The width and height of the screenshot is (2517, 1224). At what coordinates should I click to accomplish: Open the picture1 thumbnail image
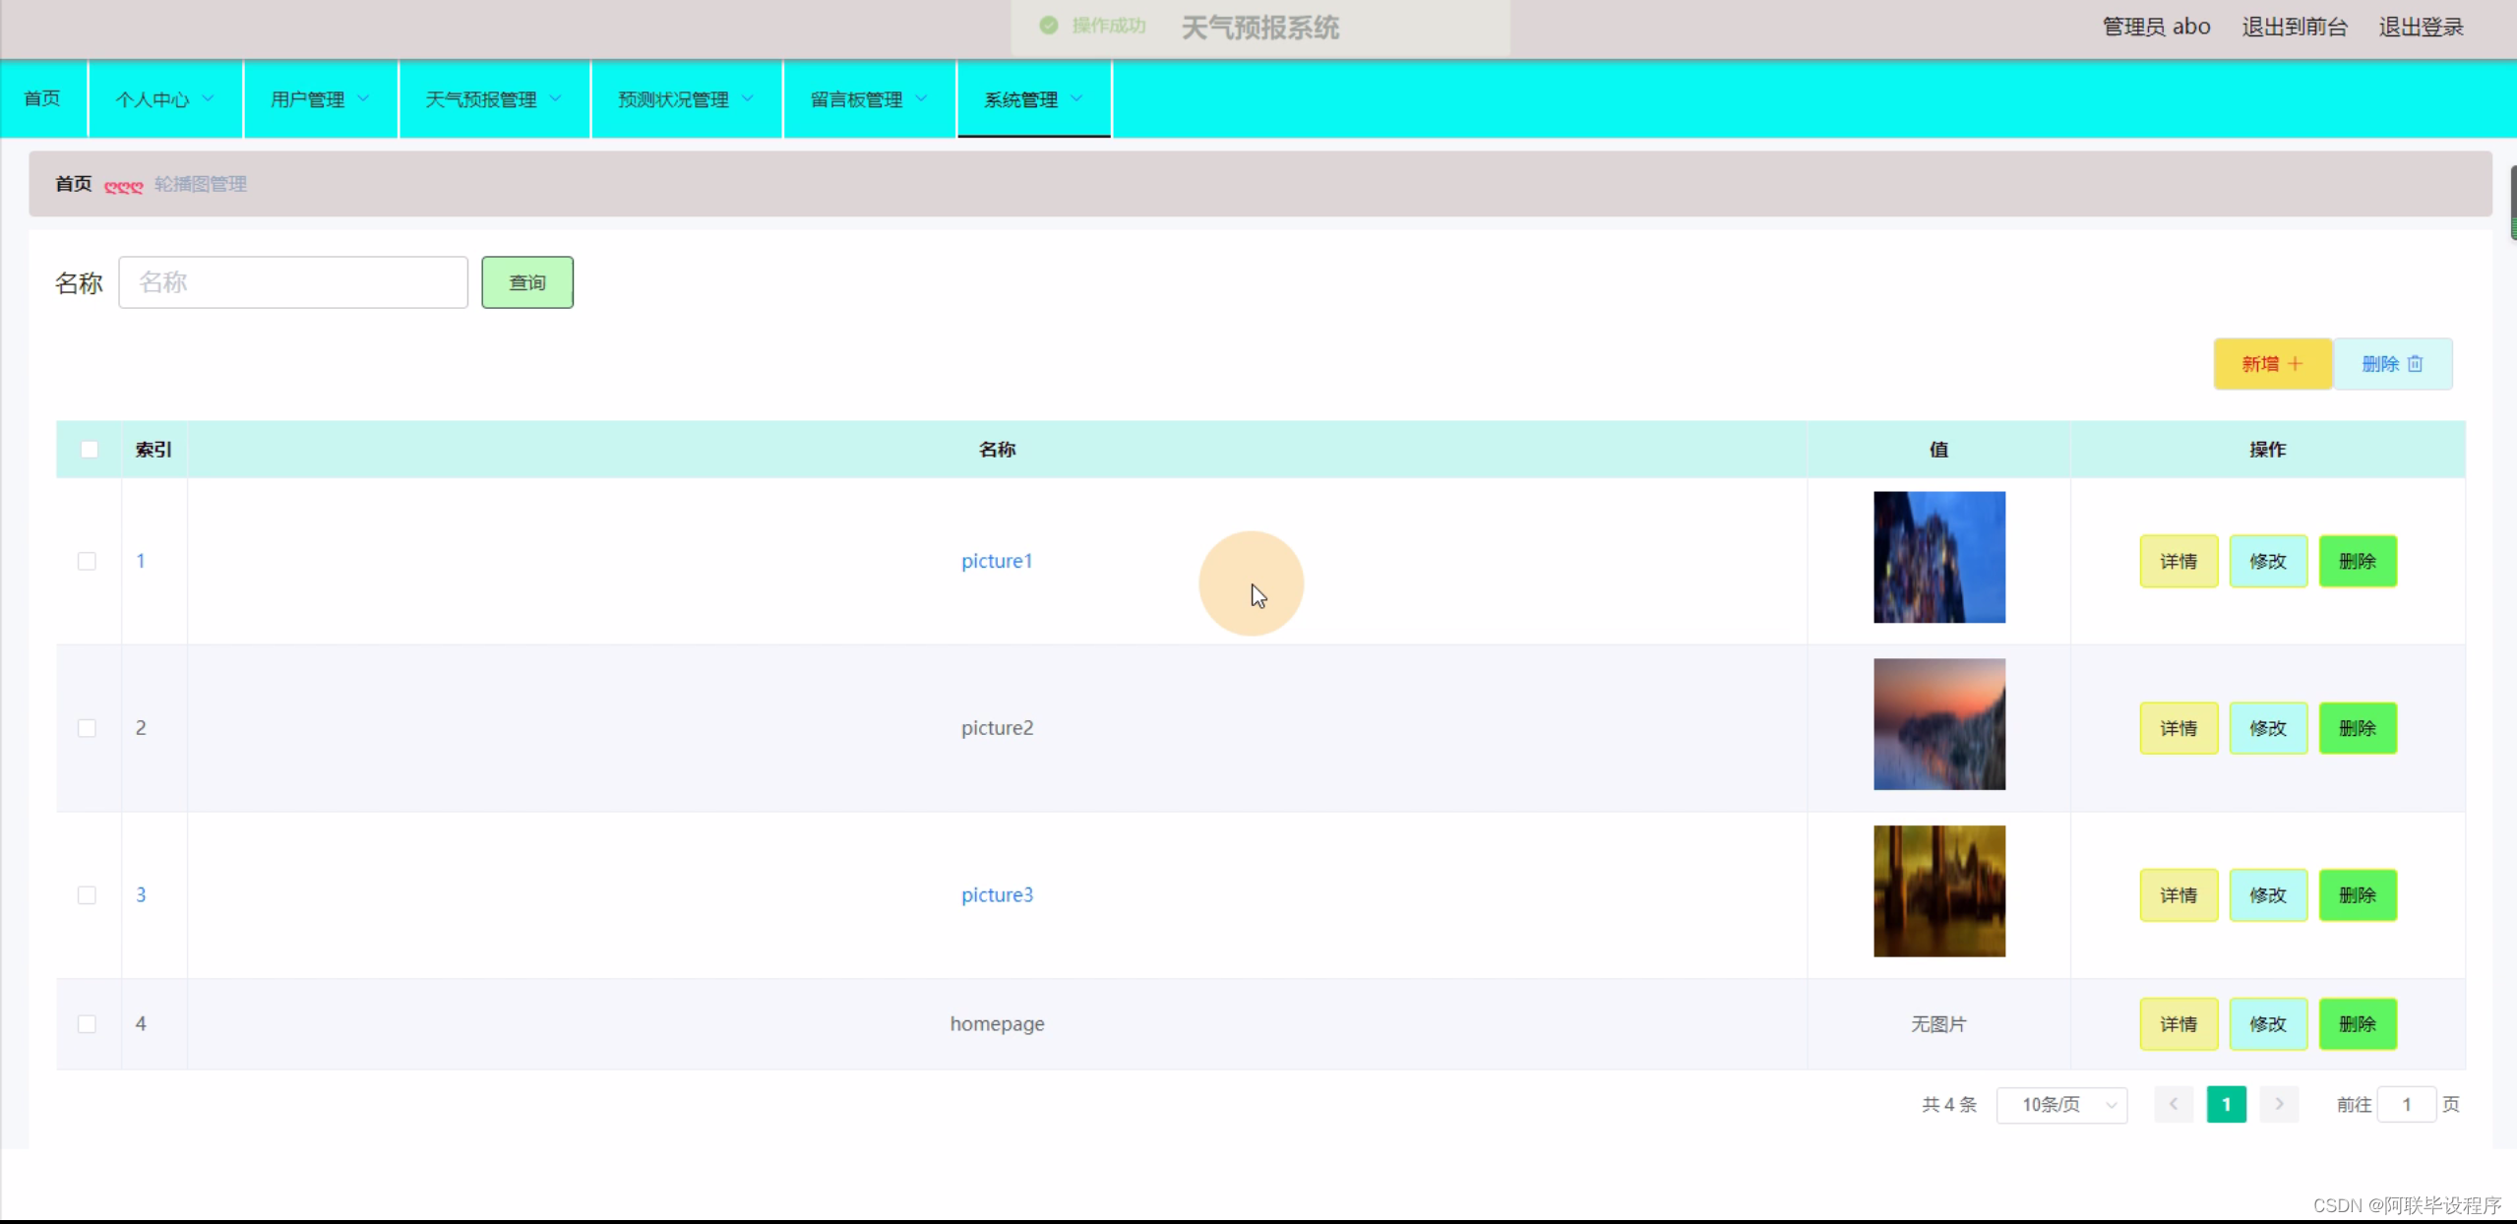click(1938, 557)
